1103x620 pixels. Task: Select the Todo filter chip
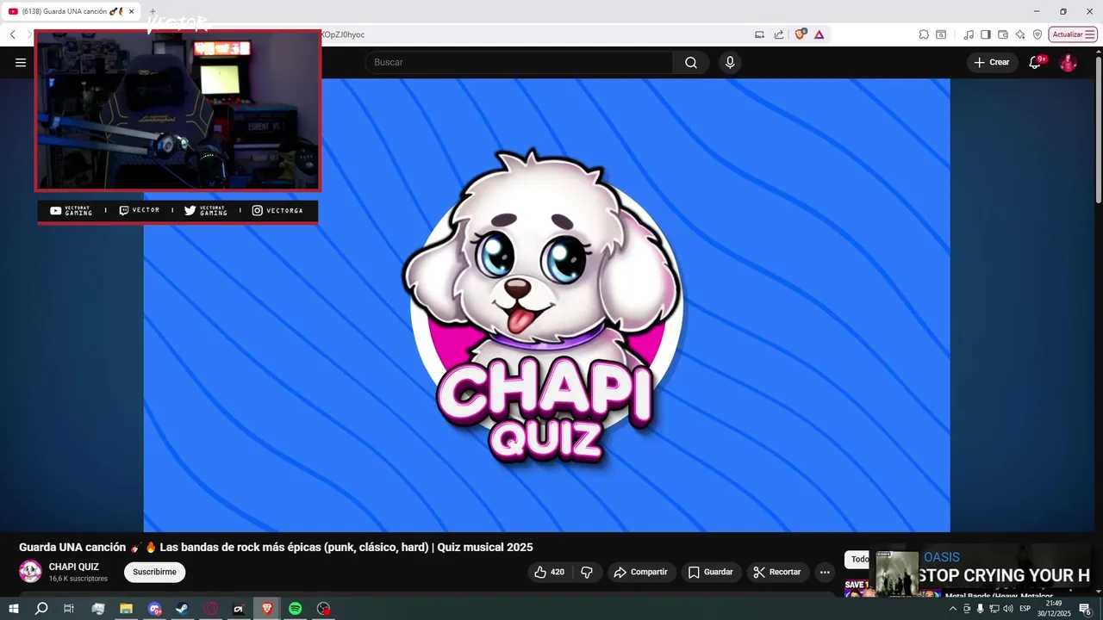pos(859,560)
